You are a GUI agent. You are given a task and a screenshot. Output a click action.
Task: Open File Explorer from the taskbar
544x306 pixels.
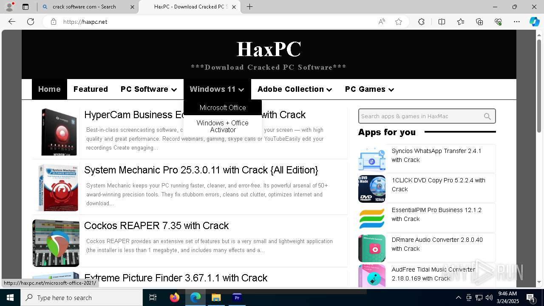[216, 297]
